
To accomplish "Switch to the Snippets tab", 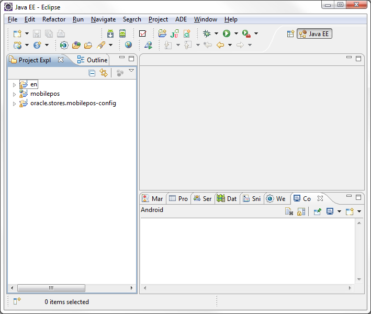I will pos(252,198).
